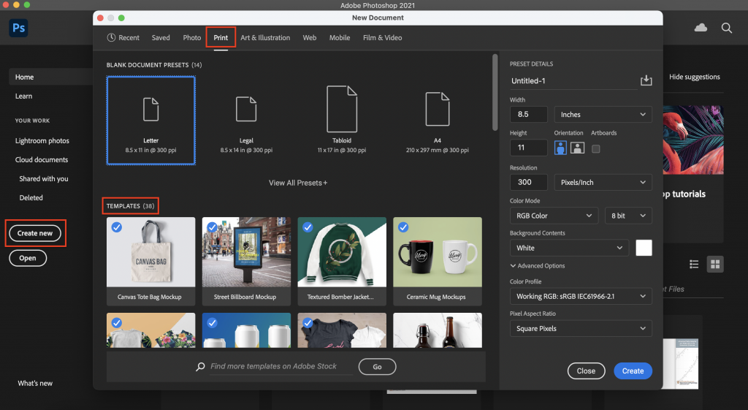Open the Learn section in sidebar

(x=24, y=96)
